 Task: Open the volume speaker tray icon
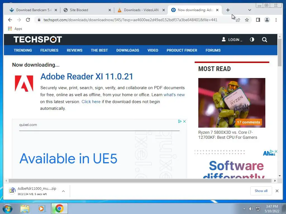pyautogui.click(x=251, y=209)
